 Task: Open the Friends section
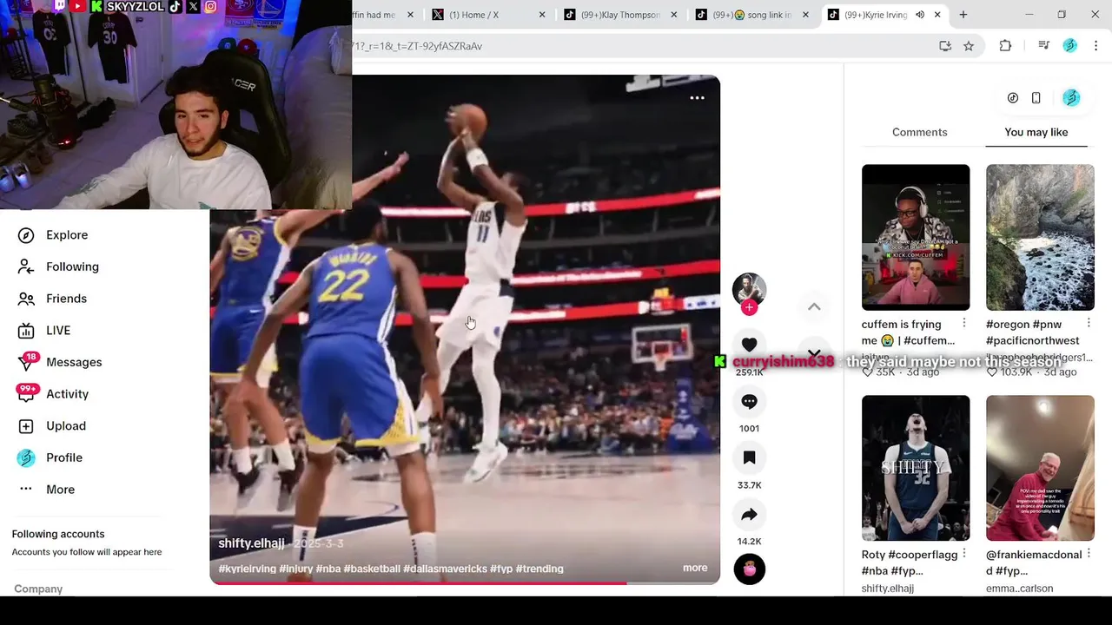[x=52, y=299]
